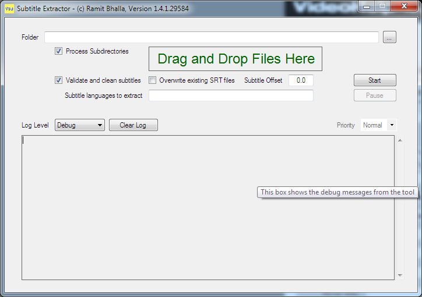Enable Overwrite existing SRT files
Image resolution: width=422 pixels, height=297 pixels.
152,80
